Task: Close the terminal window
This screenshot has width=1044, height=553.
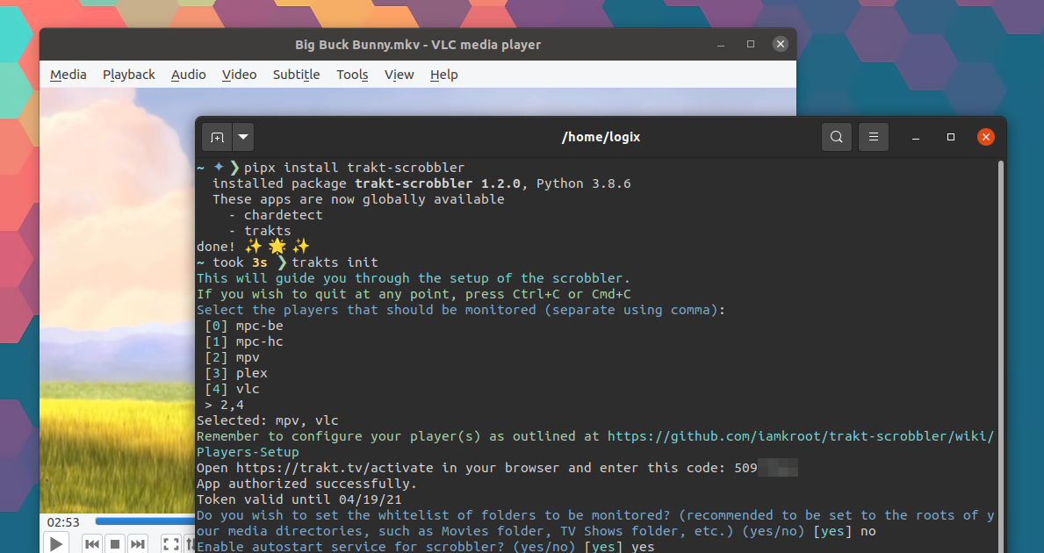Action: coord(986,137)
